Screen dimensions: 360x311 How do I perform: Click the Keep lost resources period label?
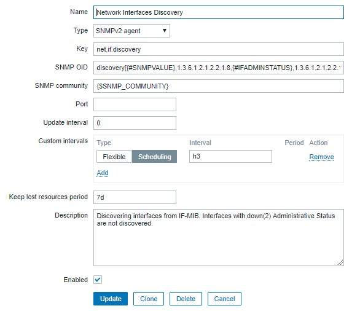(x=48, y=197)
